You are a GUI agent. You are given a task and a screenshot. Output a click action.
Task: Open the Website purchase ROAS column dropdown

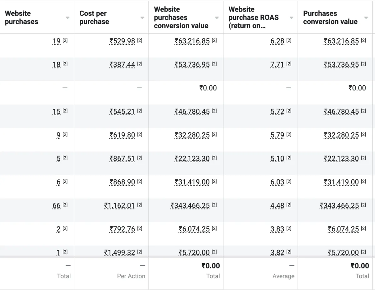pyautogui.click(x=291, y=18)
